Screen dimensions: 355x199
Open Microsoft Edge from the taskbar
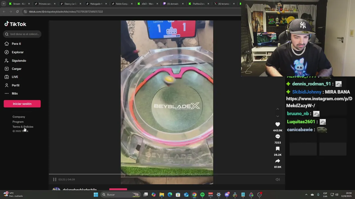point(170,195)
